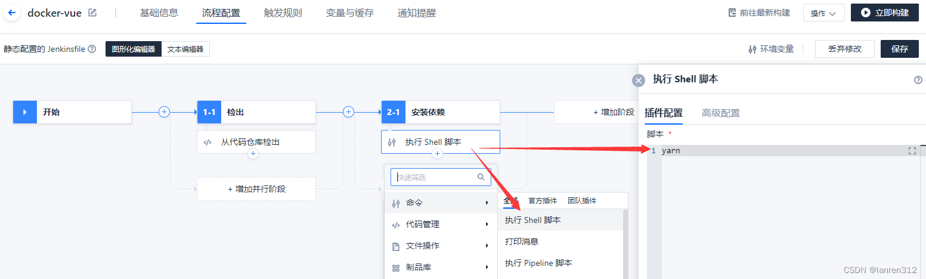The width and height of the screenshot is (926, 279).
Task: Click the 环境变量 button
Action: click(x=771, y=49)
